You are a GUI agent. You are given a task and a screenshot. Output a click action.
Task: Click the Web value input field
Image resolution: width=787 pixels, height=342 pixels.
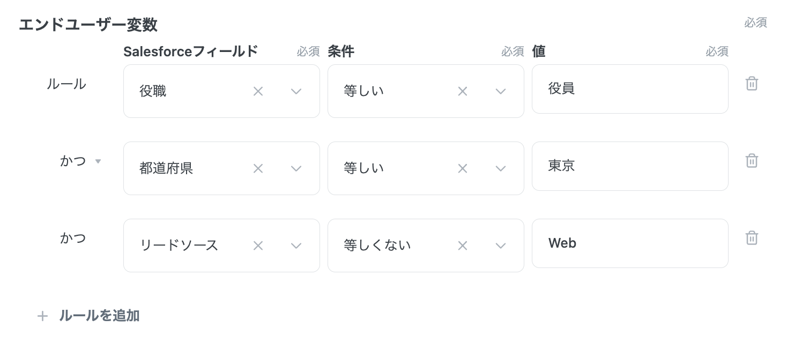pyautogui.click(x=629, y=243)
